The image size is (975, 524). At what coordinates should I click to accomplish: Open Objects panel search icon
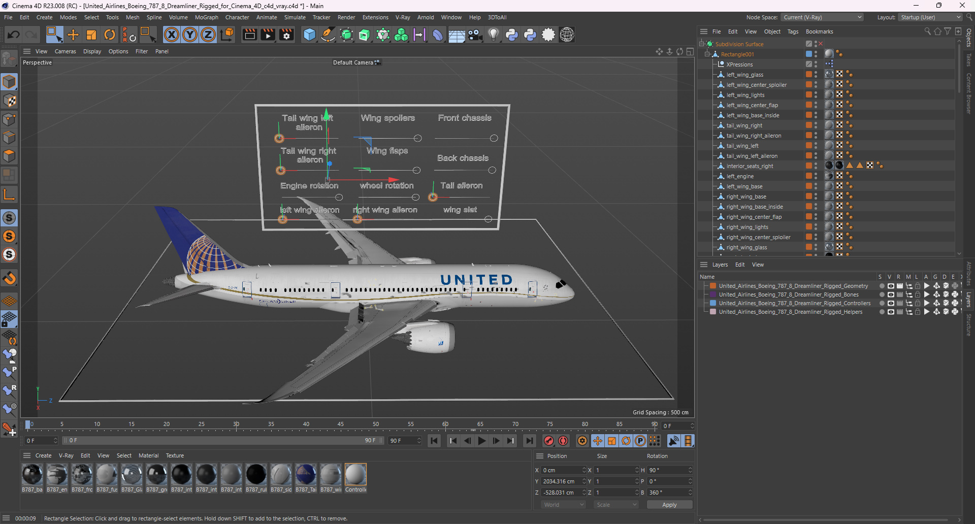point(927,31)
